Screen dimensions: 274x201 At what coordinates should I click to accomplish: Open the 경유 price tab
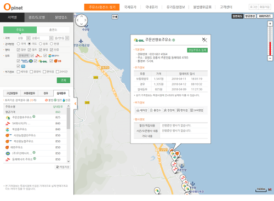click(45, 93)
